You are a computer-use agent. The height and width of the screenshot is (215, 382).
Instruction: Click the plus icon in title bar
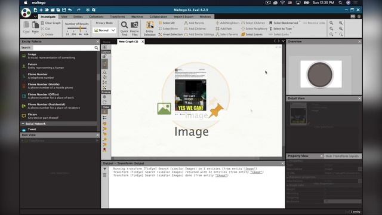point(41,10)
